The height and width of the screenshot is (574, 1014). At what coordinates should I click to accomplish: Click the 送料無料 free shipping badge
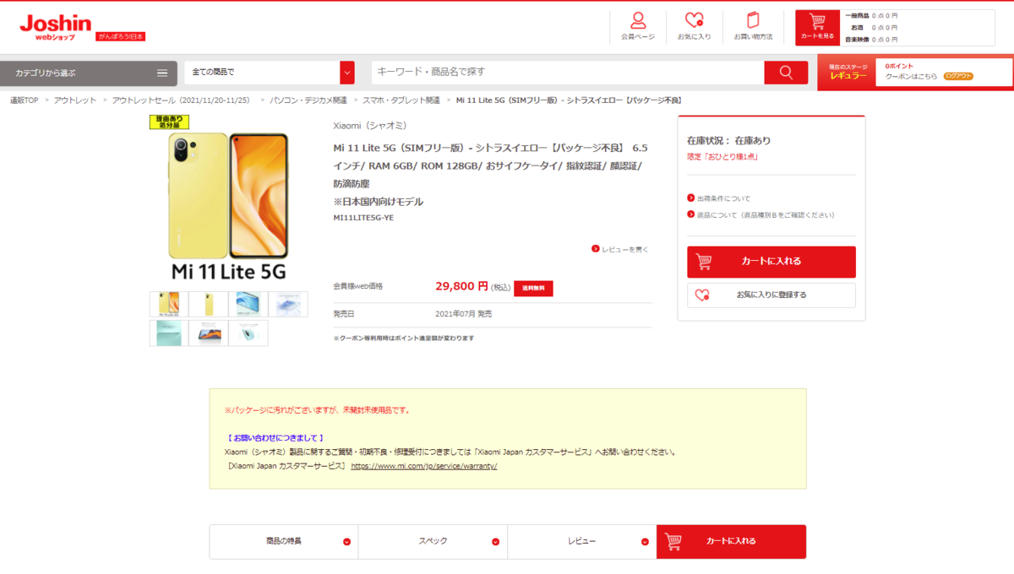(533, 288)
